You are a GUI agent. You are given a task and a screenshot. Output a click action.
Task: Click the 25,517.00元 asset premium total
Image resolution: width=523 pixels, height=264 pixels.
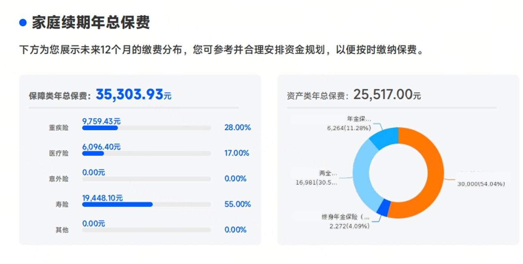tap(387, 95)
